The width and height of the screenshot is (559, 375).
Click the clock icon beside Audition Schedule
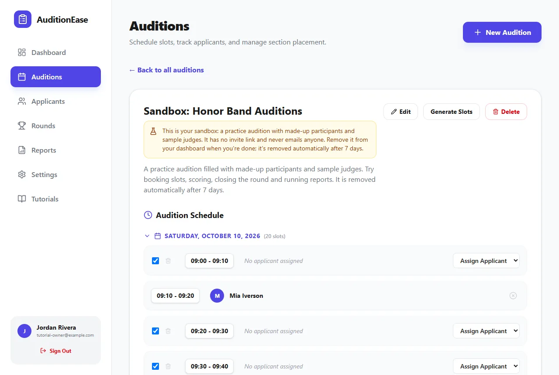click(148, 215)
